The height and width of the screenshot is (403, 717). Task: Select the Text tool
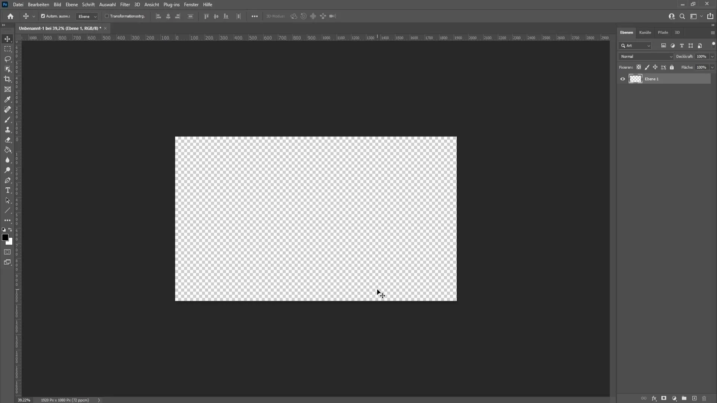[x=7, y=190]
